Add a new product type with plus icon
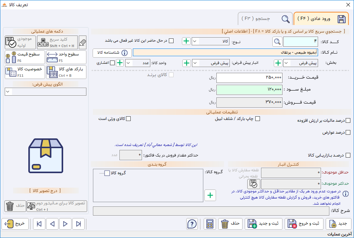This screenshot has height=238, width=354. [x=186, y=41]
